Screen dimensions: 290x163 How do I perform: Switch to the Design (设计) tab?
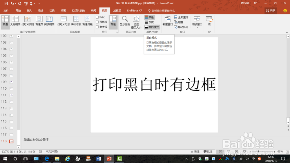[x=41, y=10]
